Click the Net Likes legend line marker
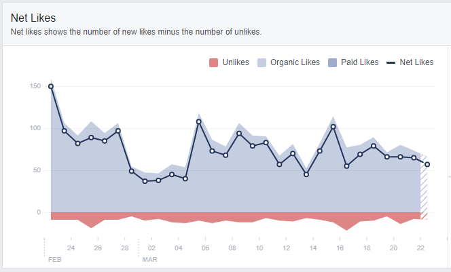The height and width of the screenshot is (272, 451). pos(391,62)
